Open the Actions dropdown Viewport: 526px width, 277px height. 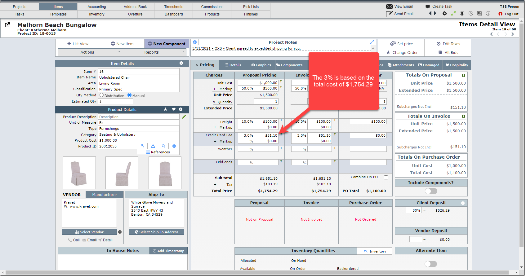pyautogui.click(x=90, y=52)
